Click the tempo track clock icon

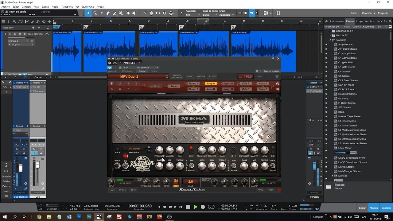pos(44,21)
